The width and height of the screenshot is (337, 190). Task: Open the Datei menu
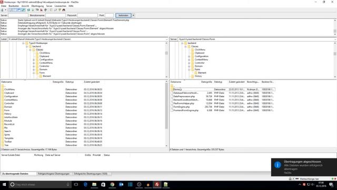(x=4, y=6)
